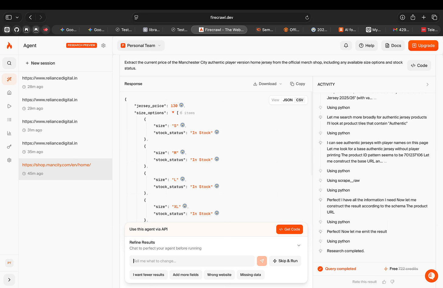Copy the response

click(297, 84)
